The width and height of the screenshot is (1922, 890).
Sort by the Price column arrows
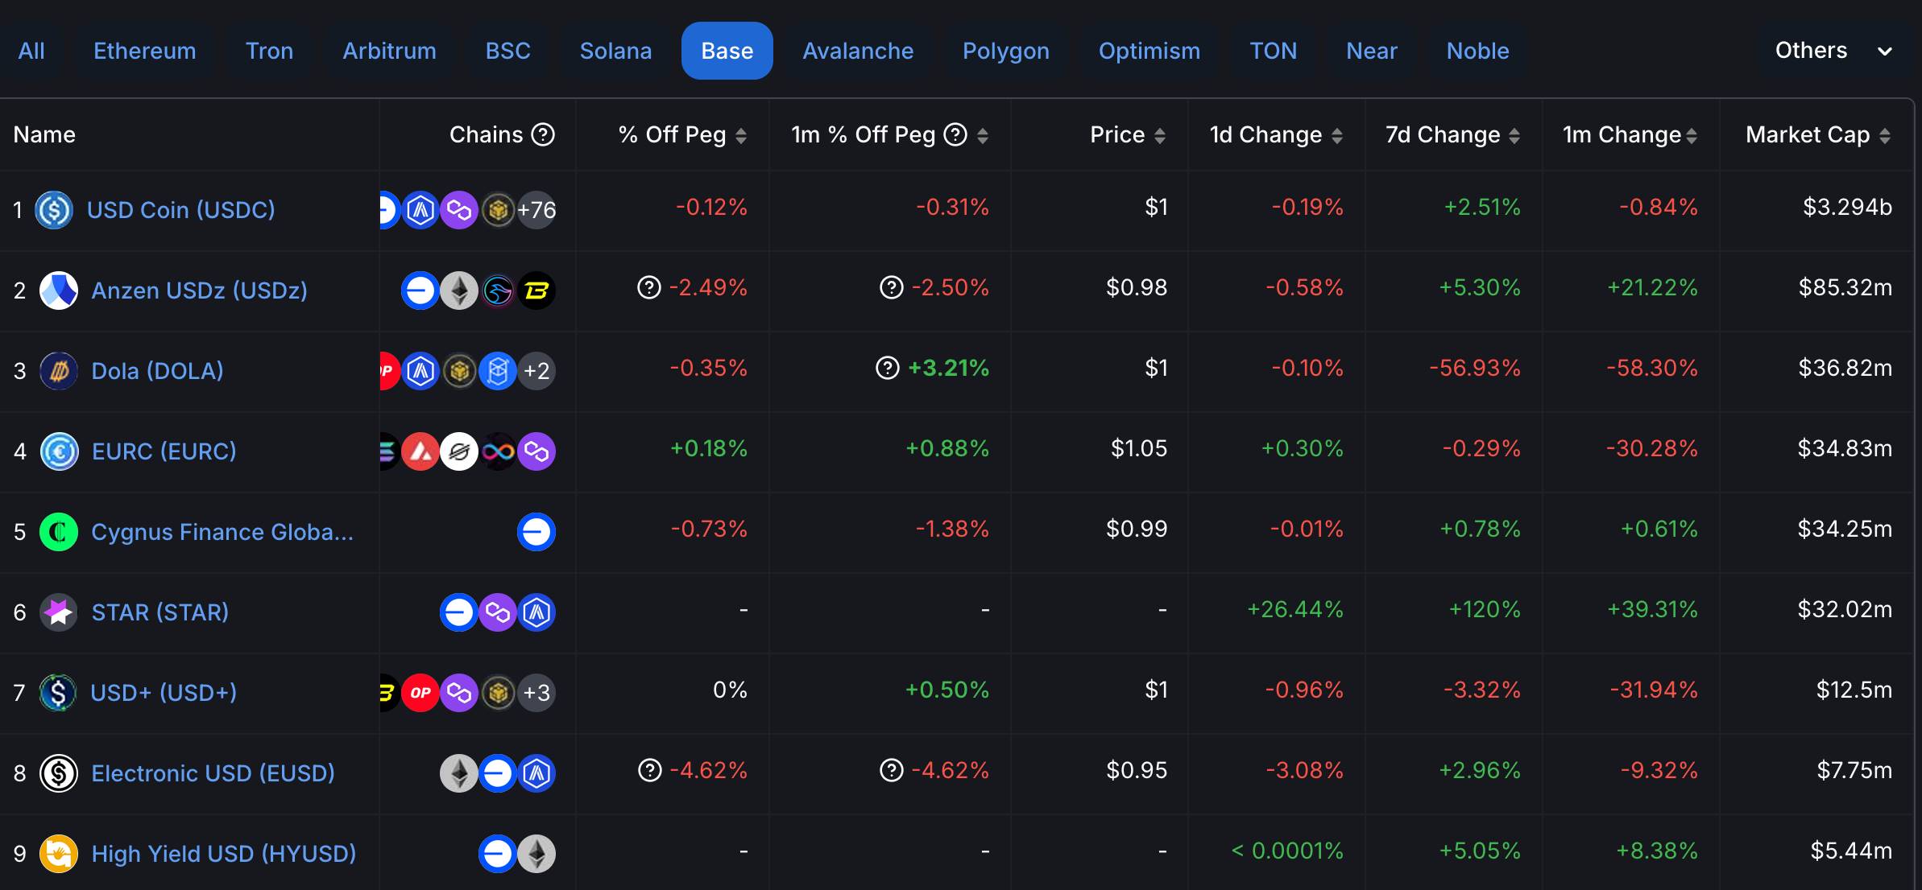tap(1160, 135)
